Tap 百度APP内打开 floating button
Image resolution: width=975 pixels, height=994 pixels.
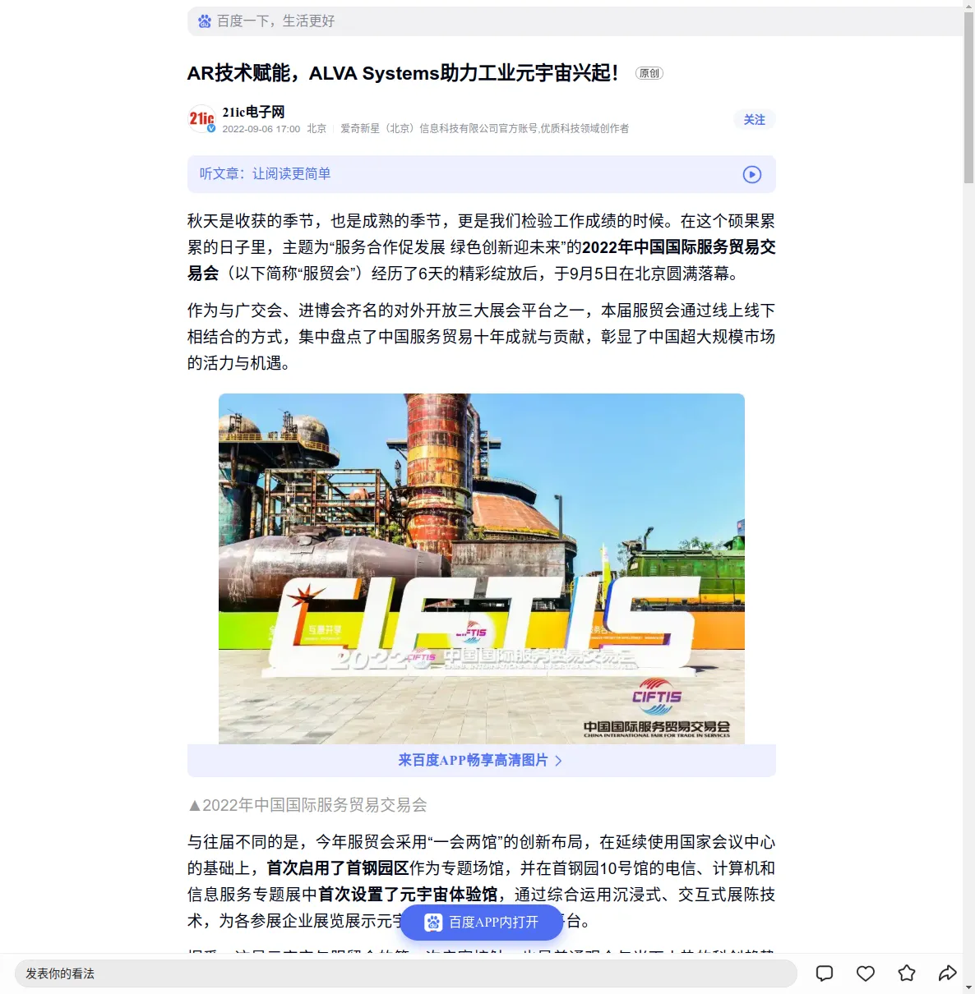click(482, 923)
